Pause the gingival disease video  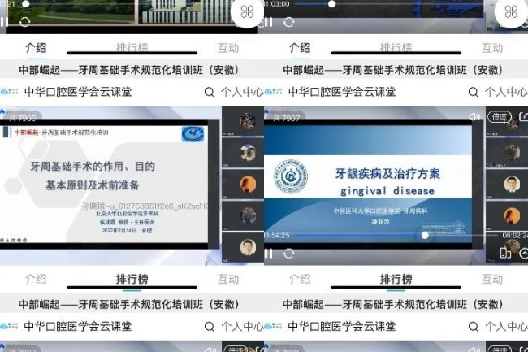(269, 253)
